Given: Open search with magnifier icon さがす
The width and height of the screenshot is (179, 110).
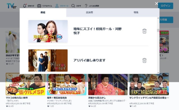Looking at the screenshot, I should 73,6.
